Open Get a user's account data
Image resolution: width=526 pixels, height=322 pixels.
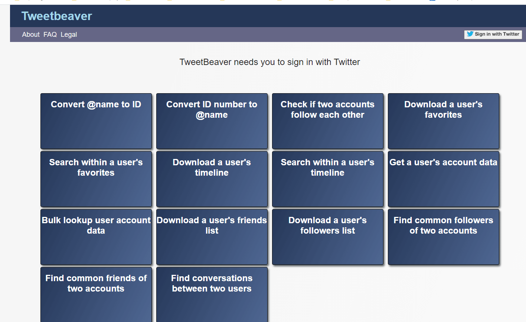[444, 179]
